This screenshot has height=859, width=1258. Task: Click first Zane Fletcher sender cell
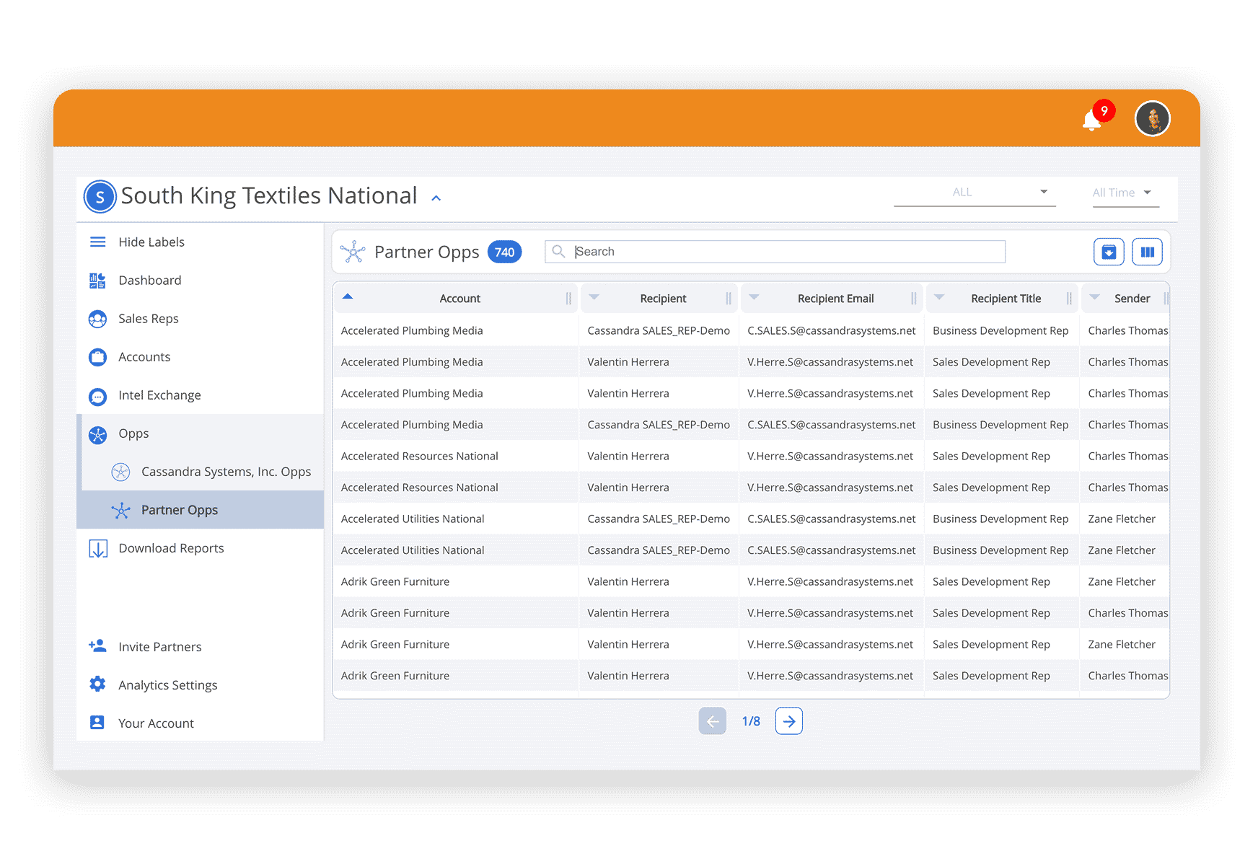(x=1121, y=519)
